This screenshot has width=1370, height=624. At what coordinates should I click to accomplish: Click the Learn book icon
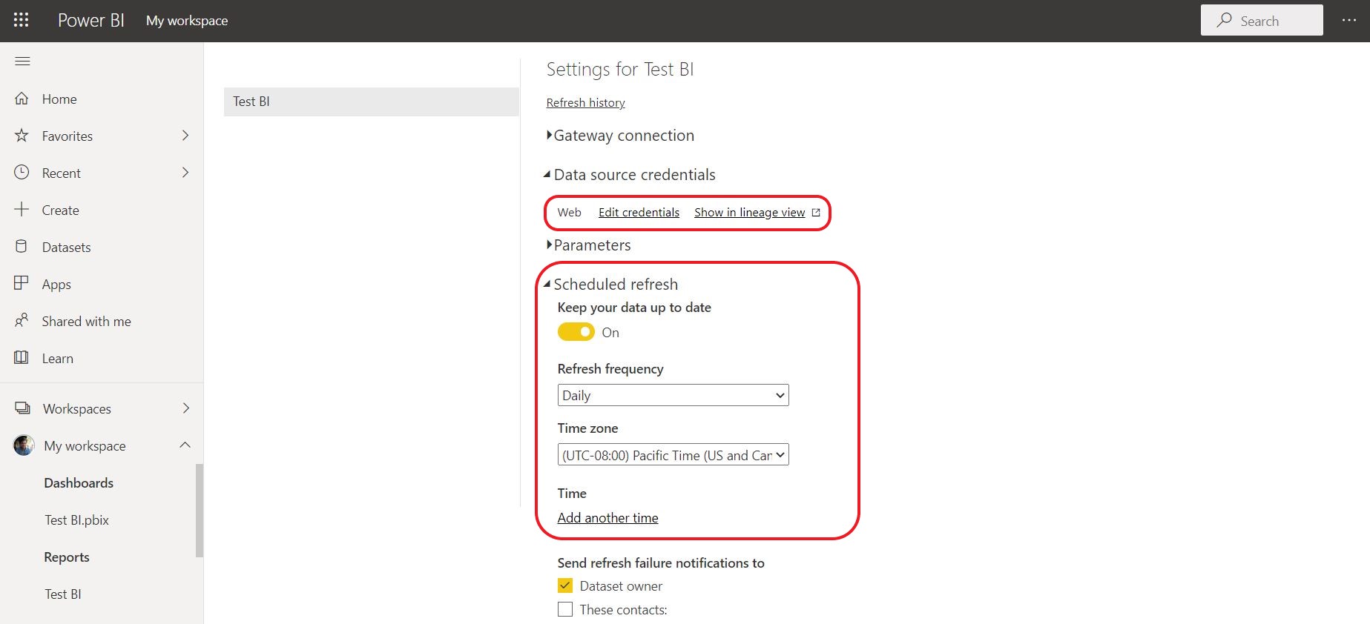pyautogui.click(x=22, y=357)
